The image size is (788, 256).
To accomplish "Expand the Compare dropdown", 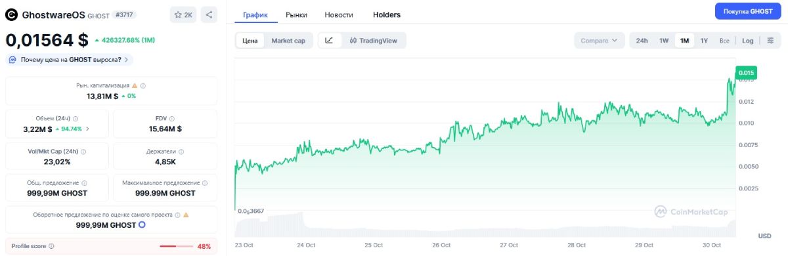I will point(599,41).
